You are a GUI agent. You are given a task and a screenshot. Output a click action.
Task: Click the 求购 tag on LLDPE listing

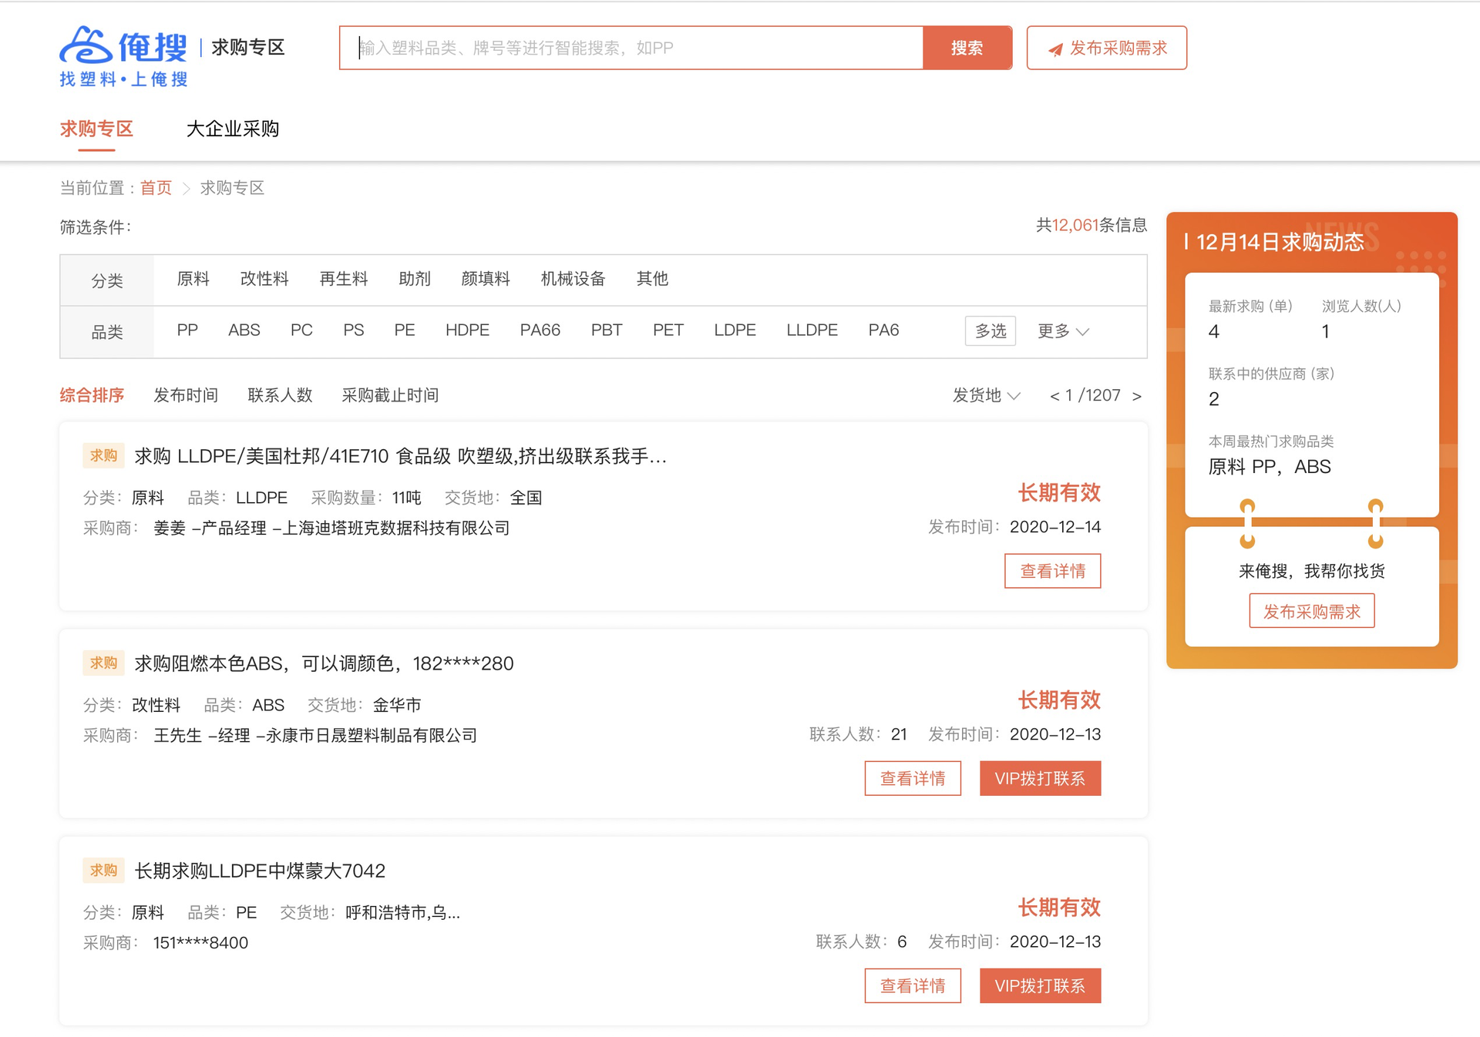click(103, 456)
